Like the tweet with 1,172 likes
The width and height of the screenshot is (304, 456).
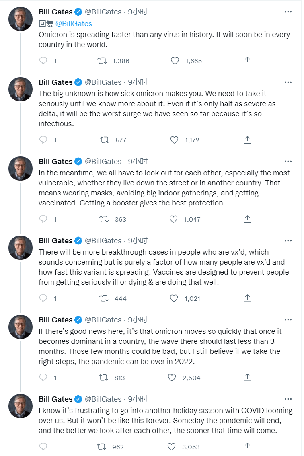tap(174, 140)
